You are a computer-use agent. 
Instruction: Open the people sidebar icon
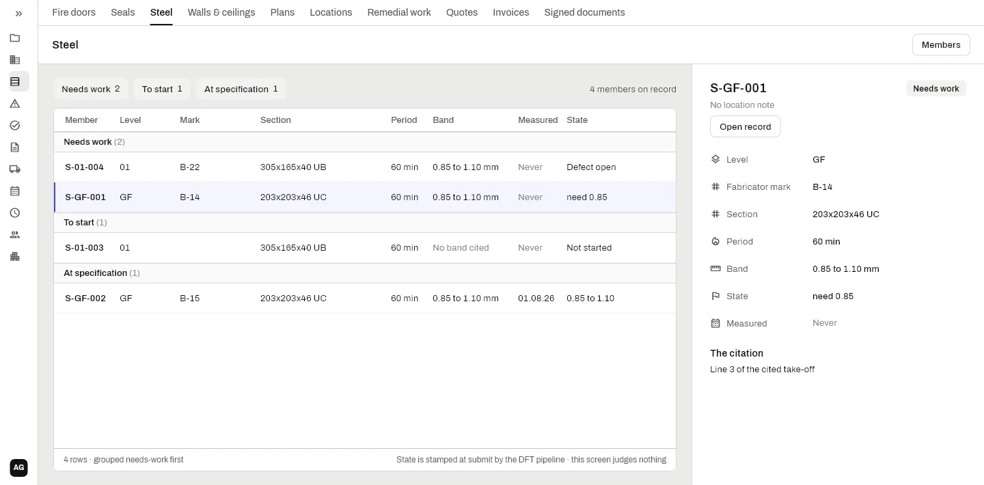pos(15,235)
